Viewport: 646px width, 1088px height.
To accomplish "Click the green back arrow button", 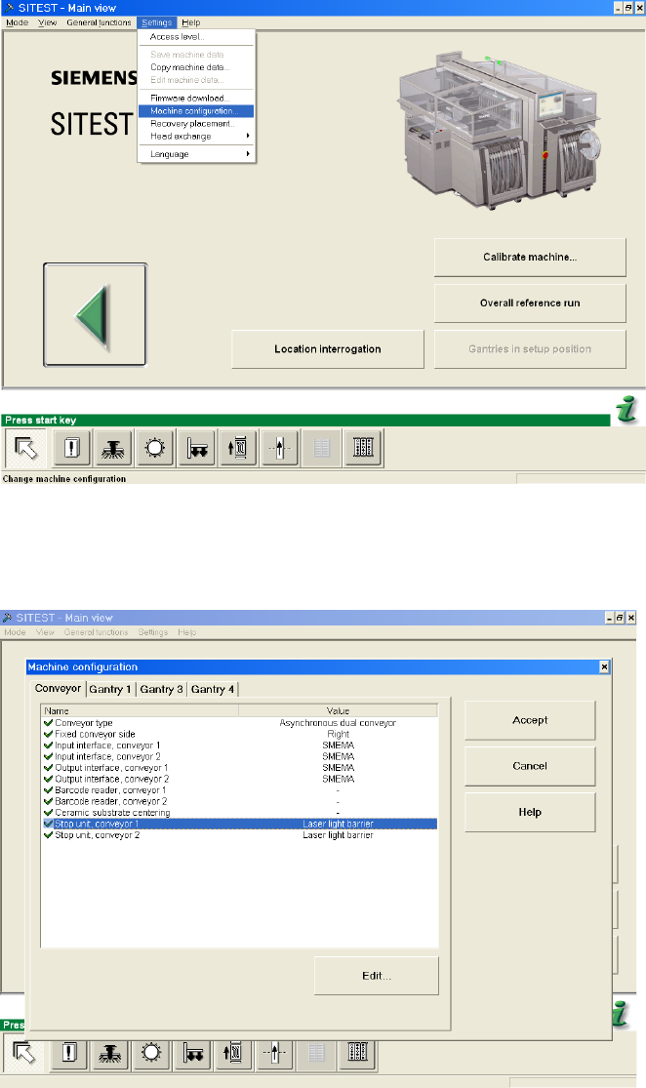I will [95, 314].
